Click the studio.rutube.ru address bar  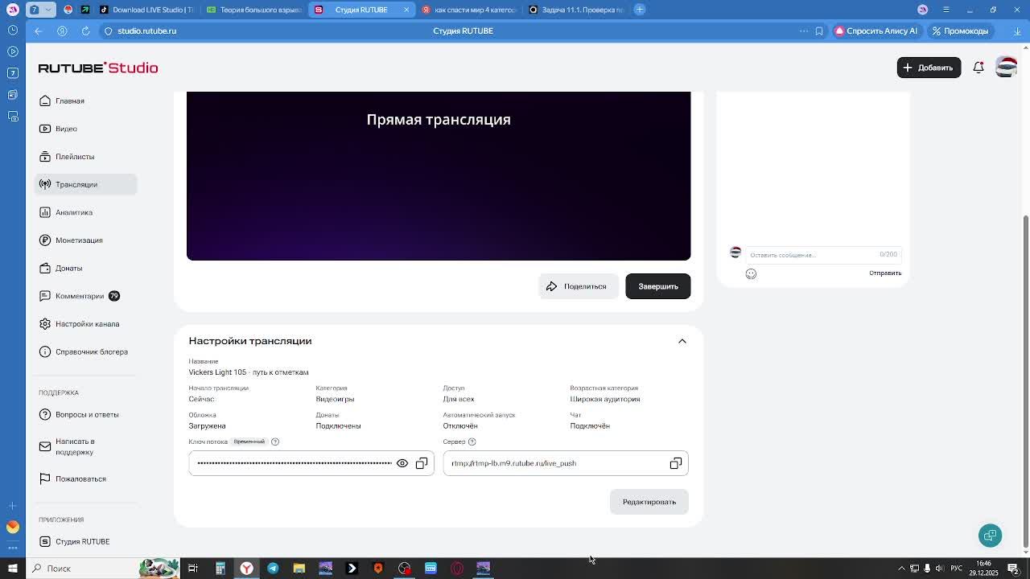pyautogui.click(x=146, y=31)
